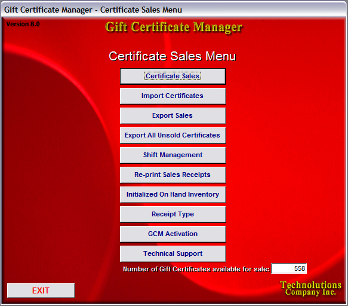The width and height of the screenshot is (348, 306).
Task: Select the Receipt Type button
Action: click(173, 214)
